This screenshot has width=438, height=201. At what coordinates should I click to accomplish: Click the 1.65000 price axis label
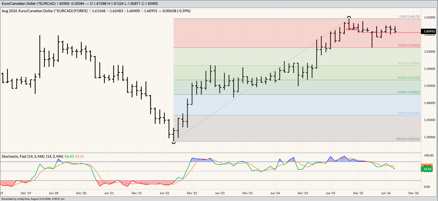430,17
